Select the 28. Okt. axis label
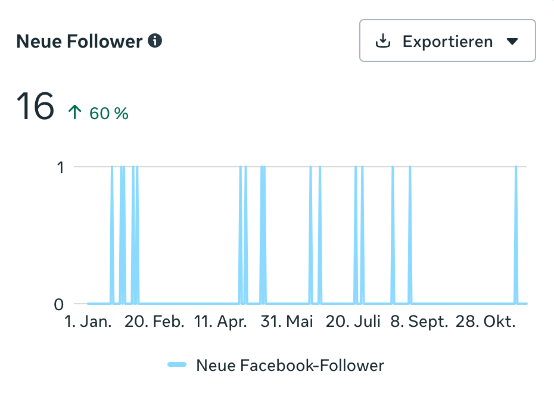 tap(485, 322)
